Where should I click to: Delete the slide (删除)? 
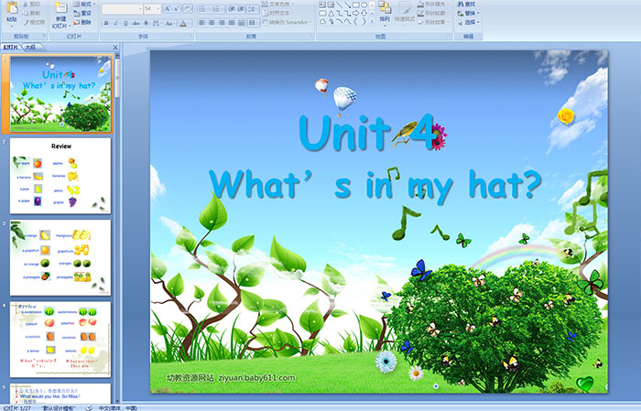click(82, 22)
